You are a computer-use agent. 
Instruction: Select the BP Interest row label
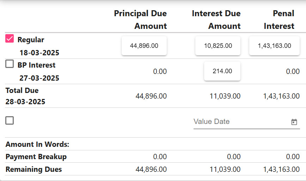(x=36, y=65)
